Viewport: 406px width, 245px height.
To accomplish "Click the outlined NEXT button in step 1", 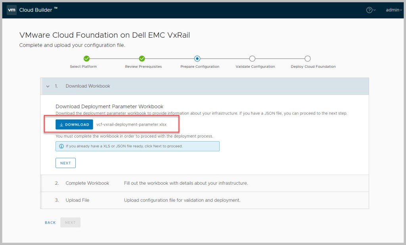I will tap(65, 163).
